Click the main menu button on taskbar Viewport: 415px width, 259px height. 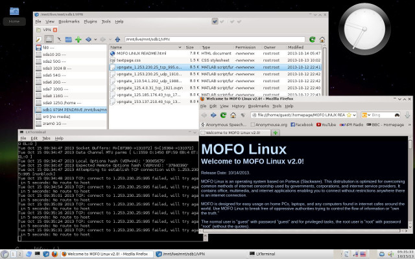click(5, 254)
